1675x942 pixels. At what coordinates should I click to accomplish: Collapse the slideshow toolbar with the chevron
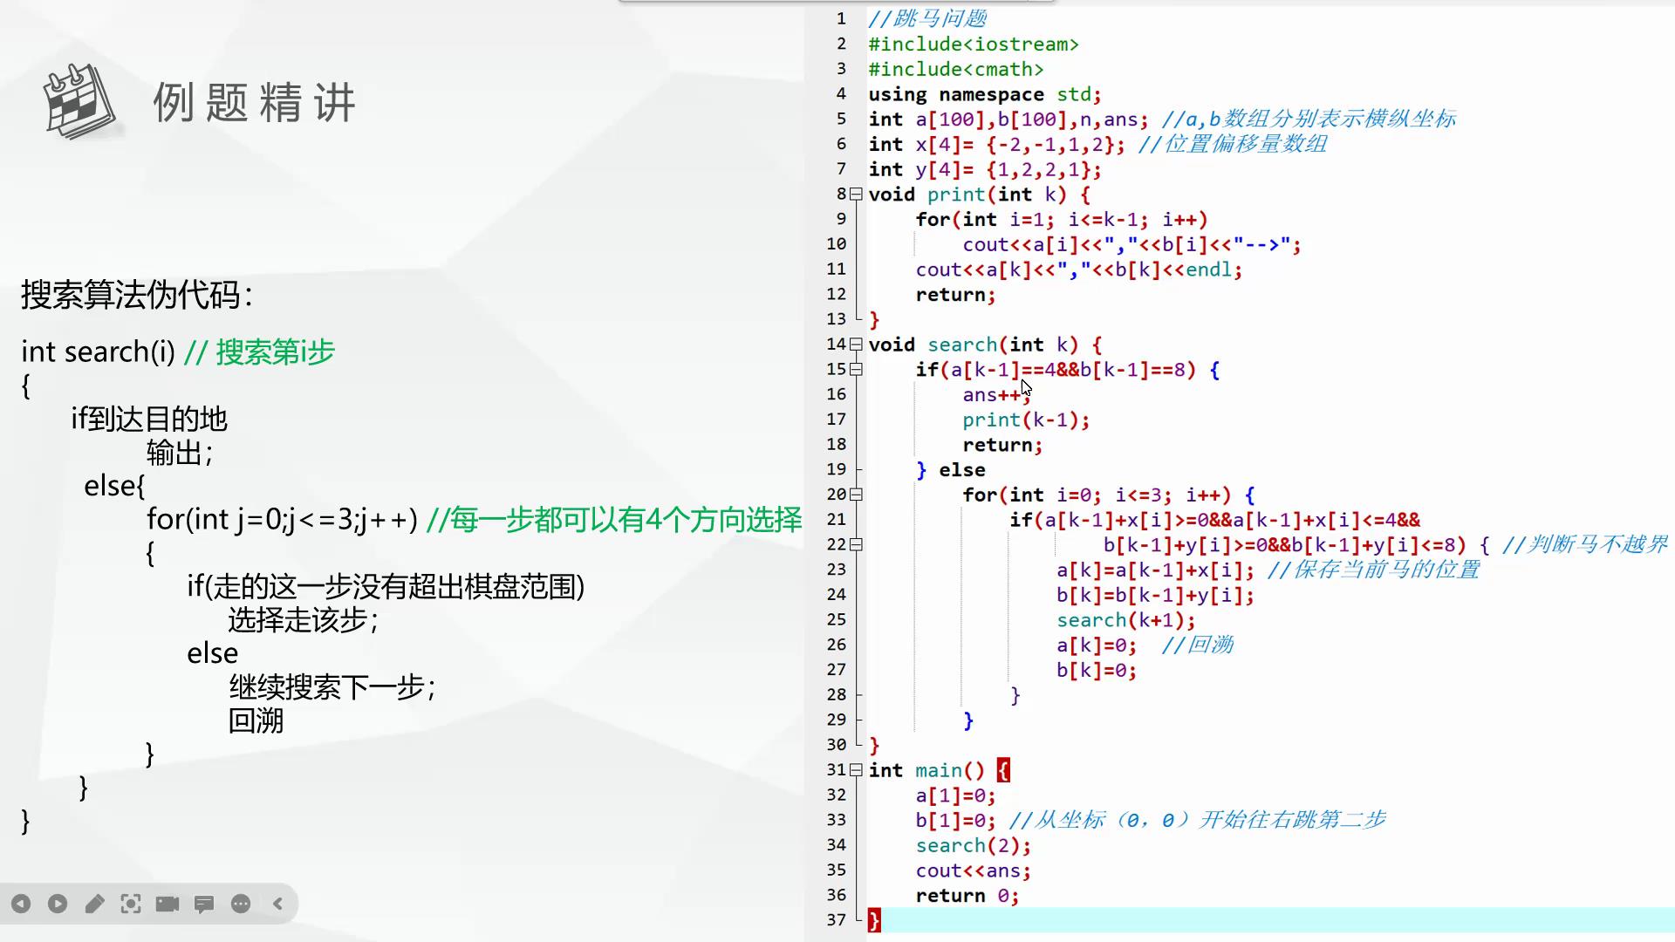(x=277, y=904)
